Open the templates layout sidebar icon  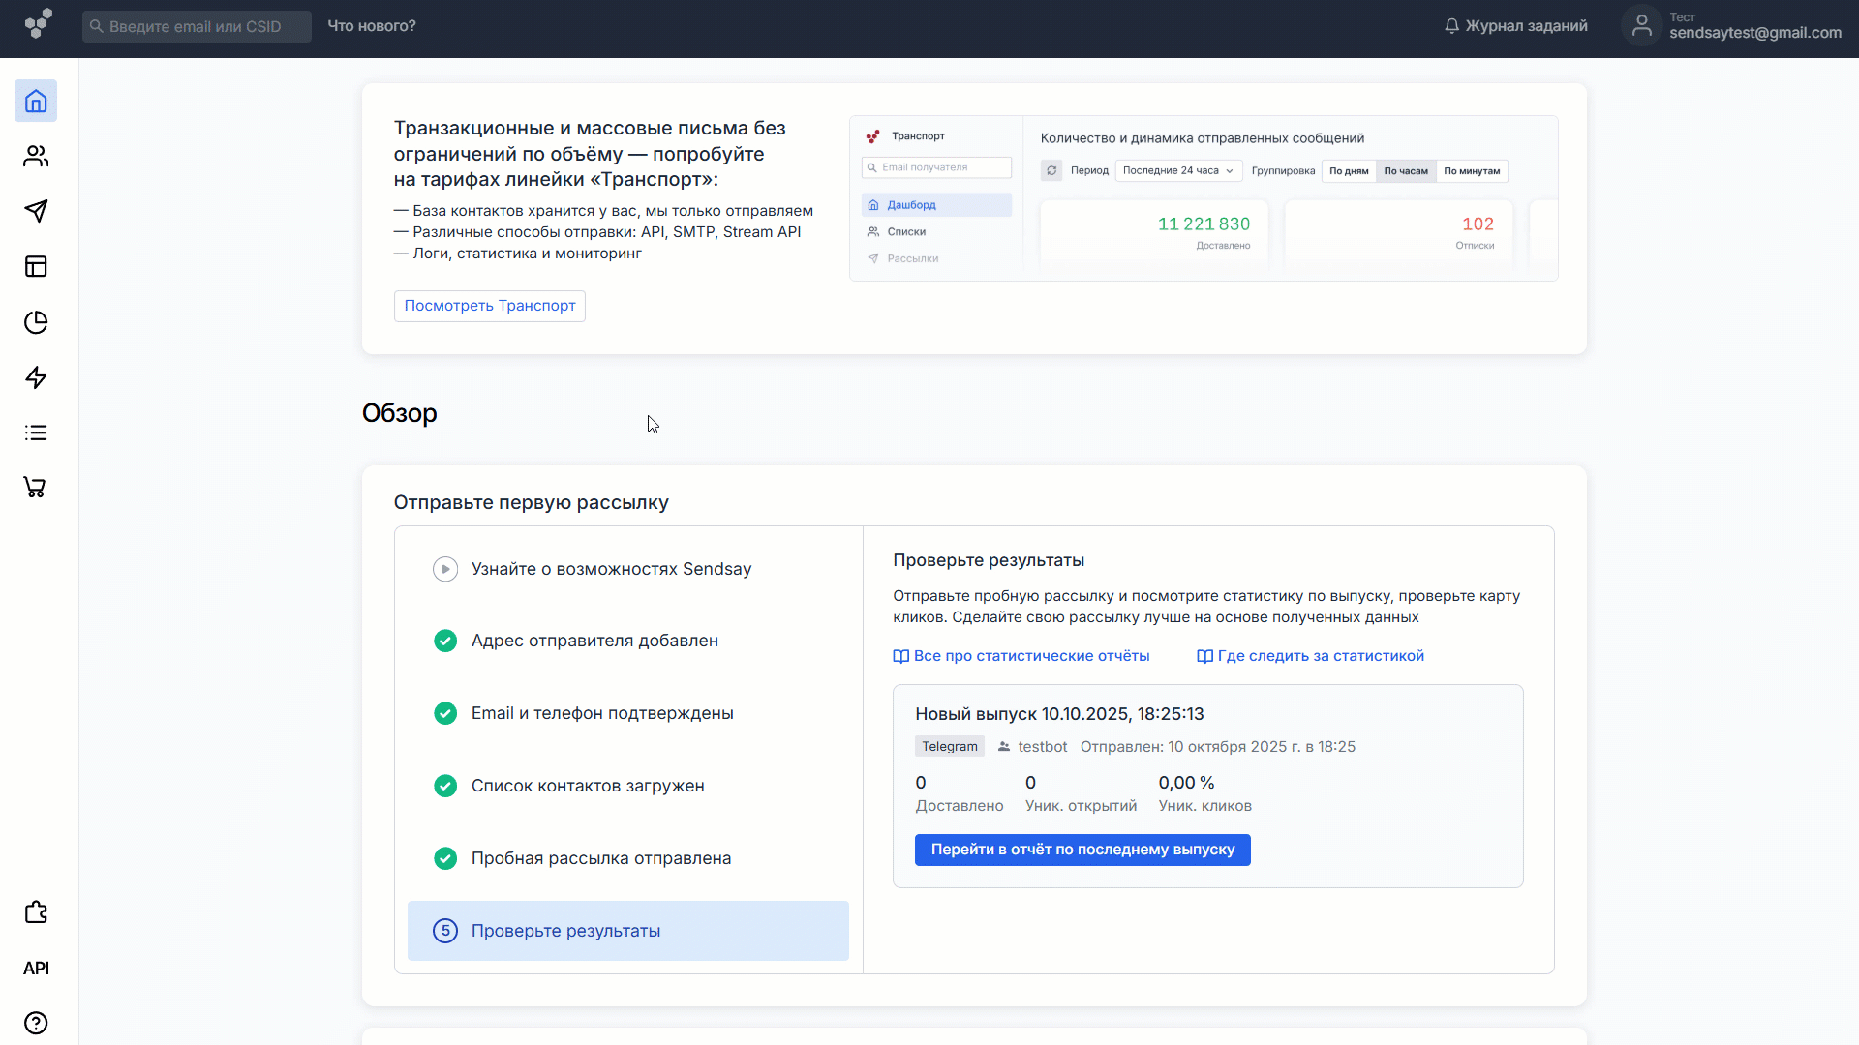(36, 266)
